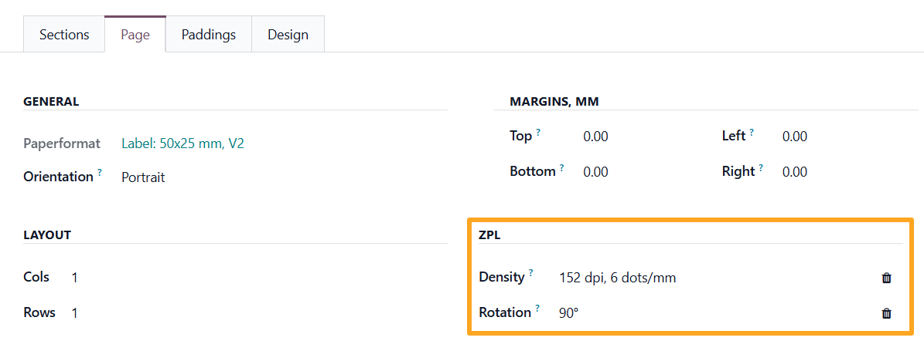Show help tooltip for Orientation
Viewport: 924px width, 351px height.
(x=100, y=173)
